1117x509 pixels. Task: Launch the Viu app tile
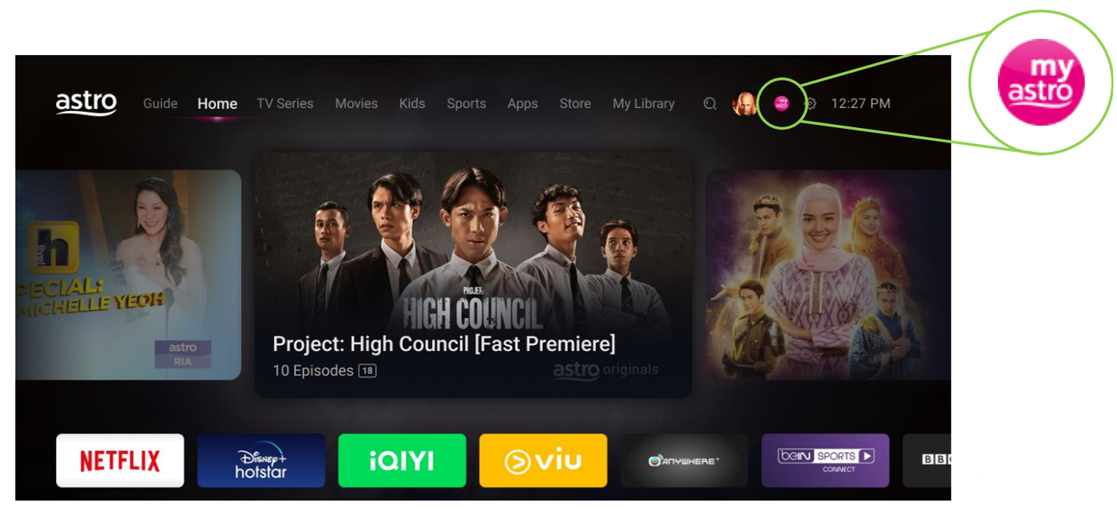tap(543, 461)
